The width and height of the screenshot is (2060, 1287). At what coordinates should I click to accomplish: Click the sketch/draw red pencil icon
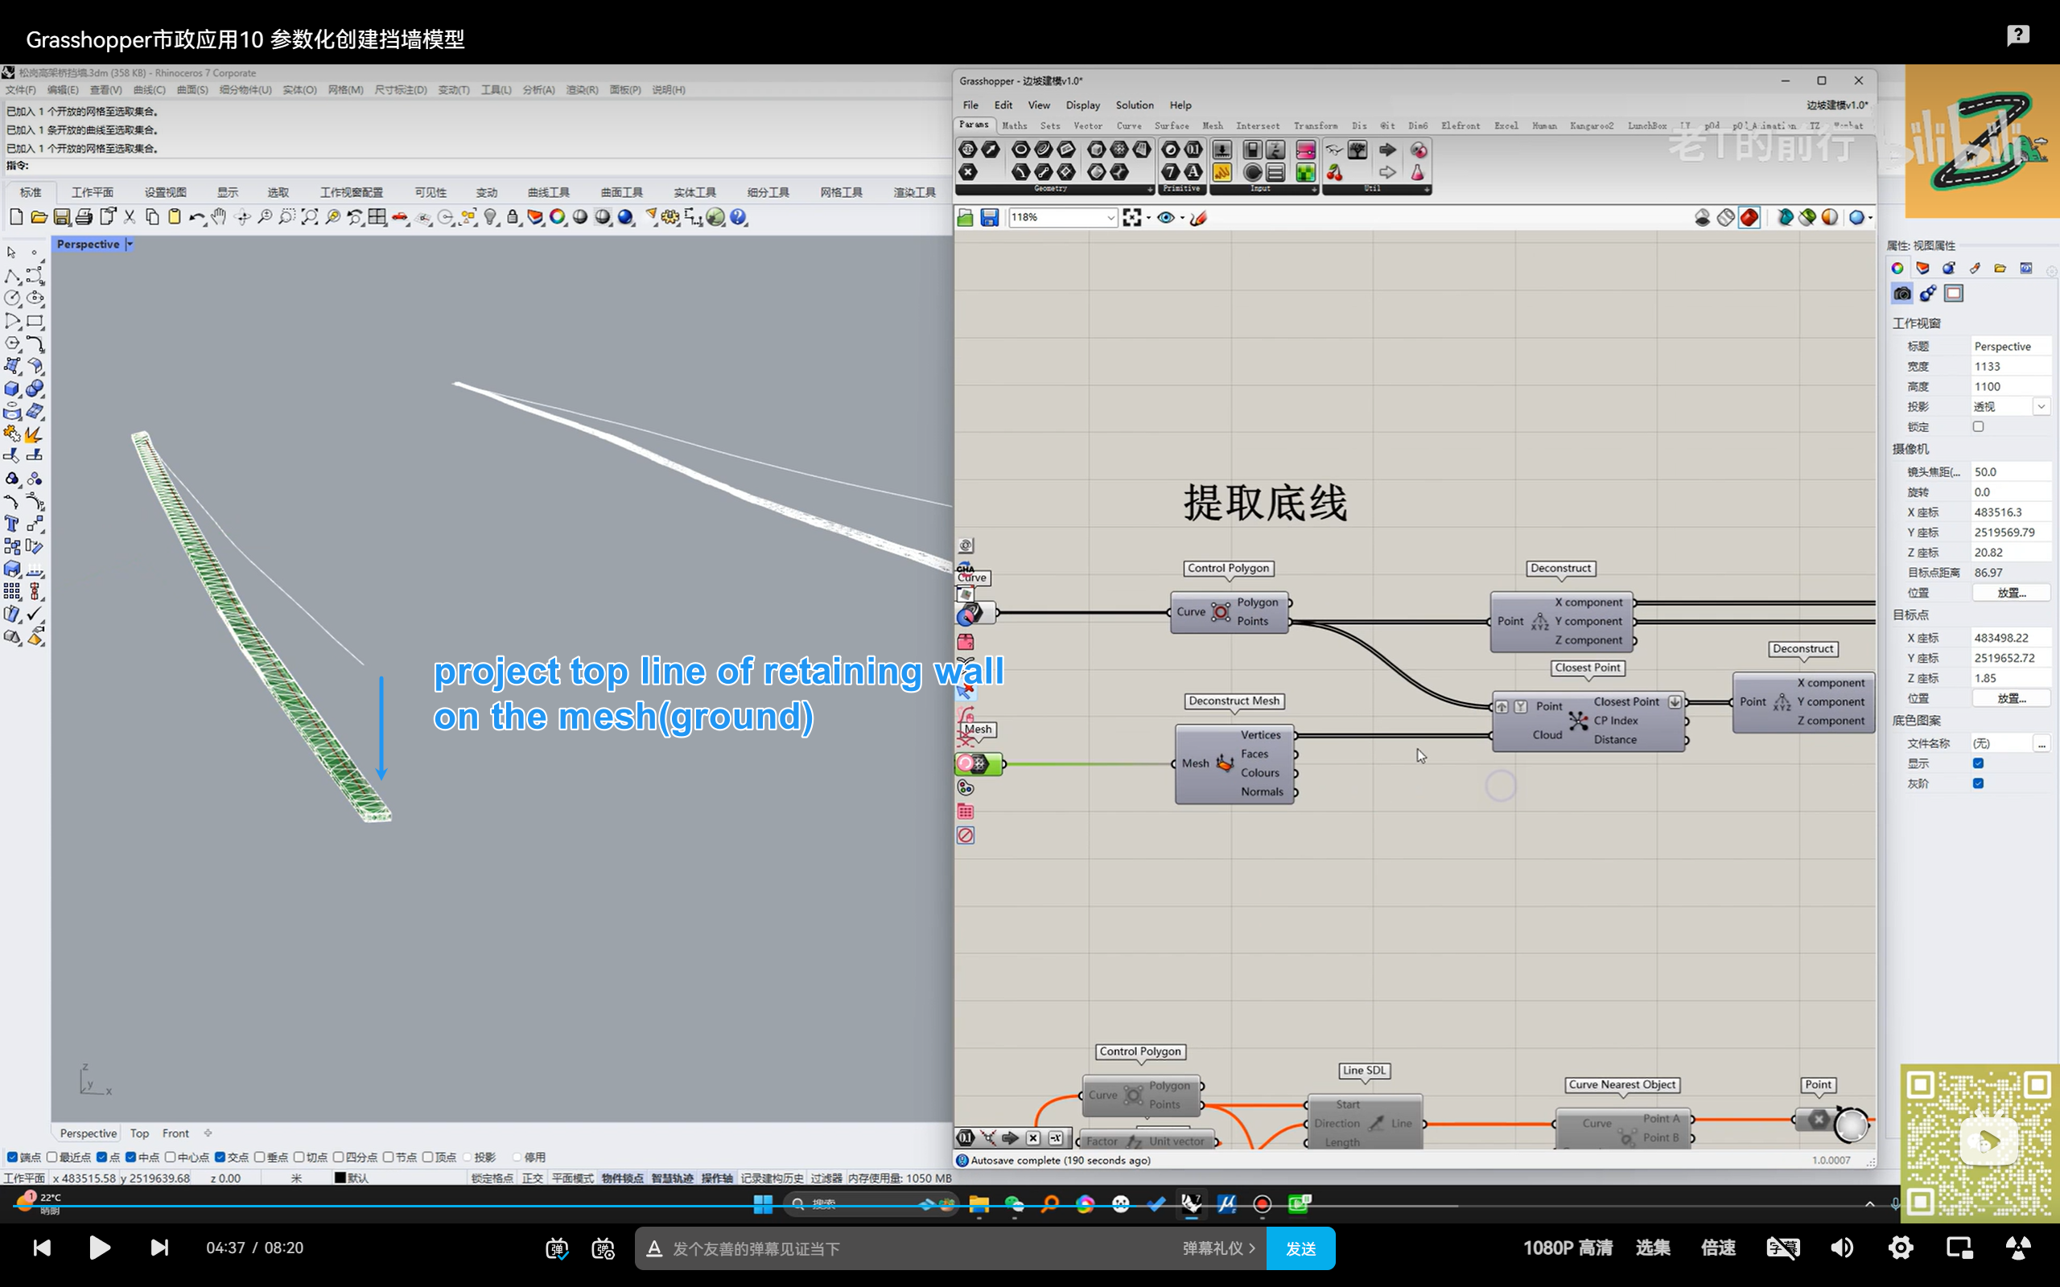(1198, 218)
